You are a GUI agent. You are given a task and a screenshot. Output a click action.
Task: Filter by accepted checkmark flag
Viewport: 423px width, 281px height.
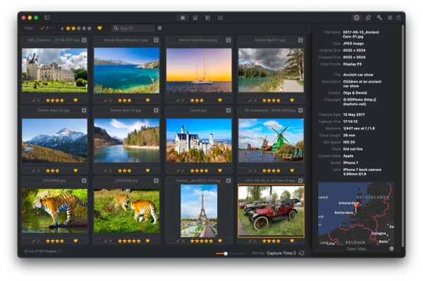click(42, 28)
